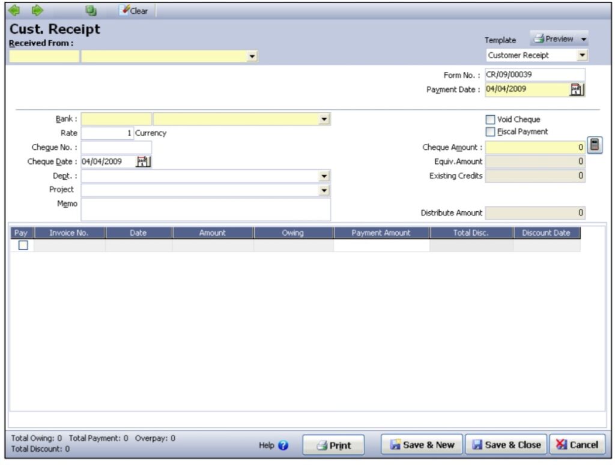Sort by Invoice No. column header
The width and height of the screenshot is (615, 465).
click(69, 233)
